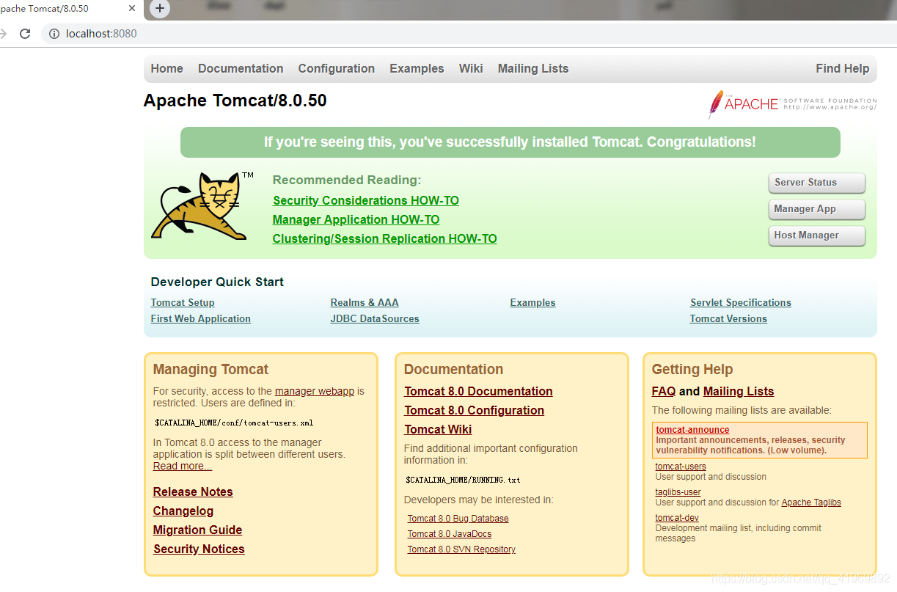The height and width of the screenshot is (592, 897).
Task: Open Mailing Lists link under Getting Help
Action: [739, 391]
